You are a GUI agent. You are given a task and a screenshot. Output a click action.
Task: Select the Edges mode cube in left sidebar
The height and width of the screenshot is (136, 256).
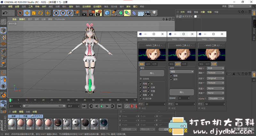tap(4, 57)
